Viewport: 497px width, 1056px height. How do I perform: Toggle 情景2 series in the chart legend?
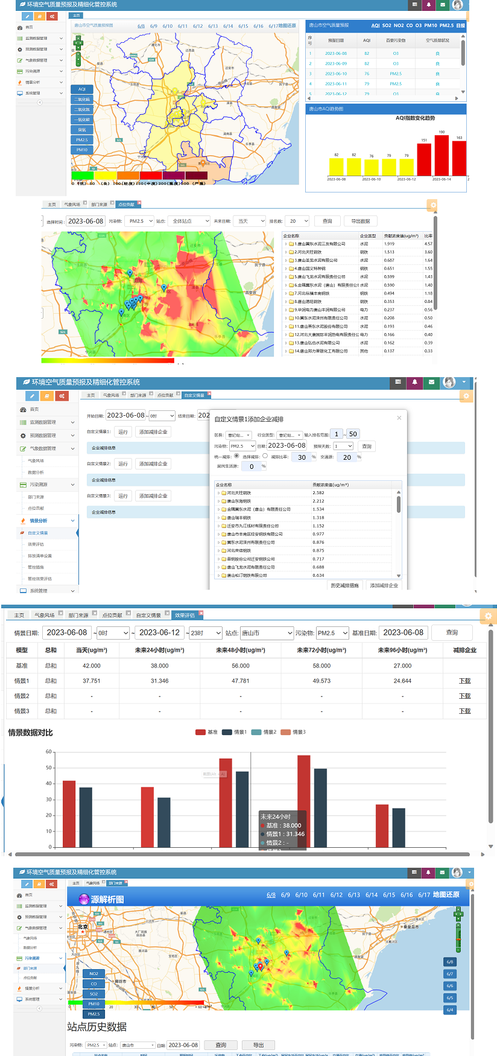click(x=264, y=732)
